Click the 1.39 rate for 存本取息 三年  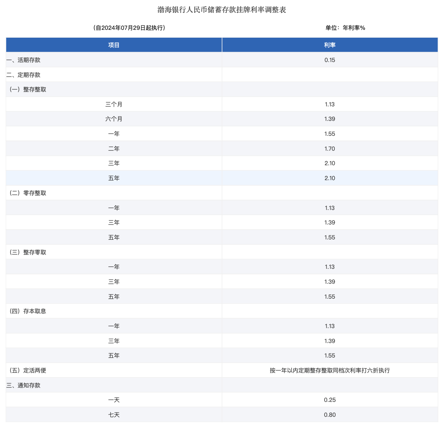coord(330,341)
